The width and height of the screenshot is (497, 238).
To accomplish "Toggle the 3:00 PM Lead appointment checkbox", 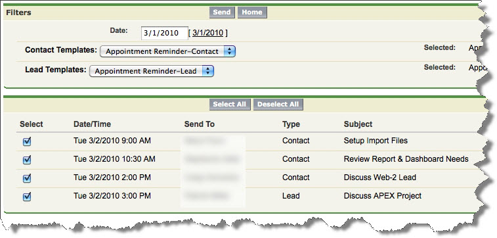I will point(28,197).
